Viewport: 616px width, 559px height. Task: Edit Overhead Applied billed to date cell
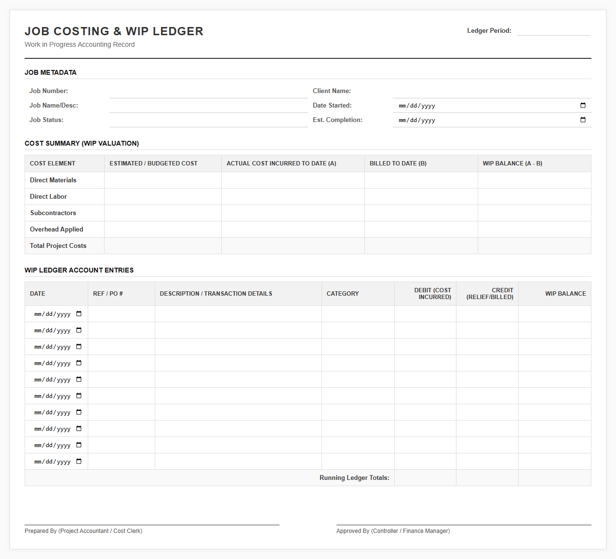[x=421, y=230]
